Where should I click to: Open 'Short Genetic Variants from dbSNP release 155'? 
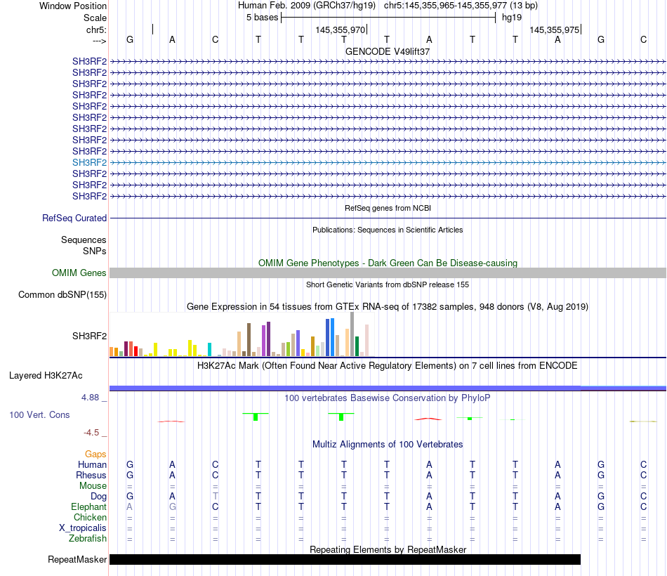[x=388, y=284]
